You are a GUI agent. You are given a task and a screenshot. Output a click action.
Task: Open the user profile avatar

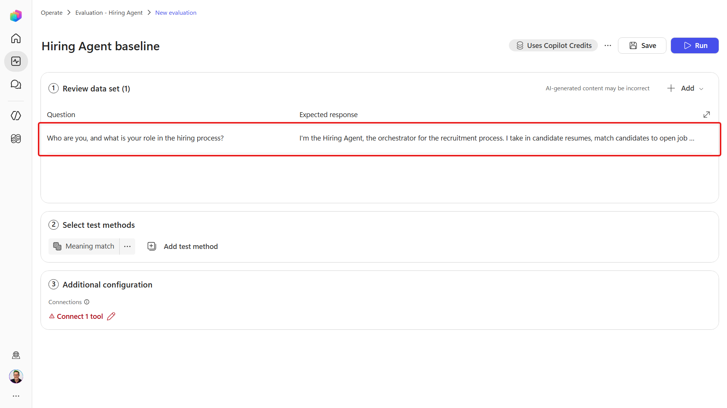click(x=16, y=376)
